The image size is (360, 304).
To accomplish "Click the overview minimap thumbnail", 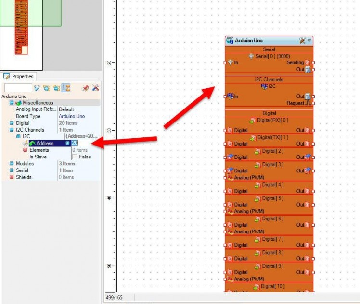I will 21,27.
